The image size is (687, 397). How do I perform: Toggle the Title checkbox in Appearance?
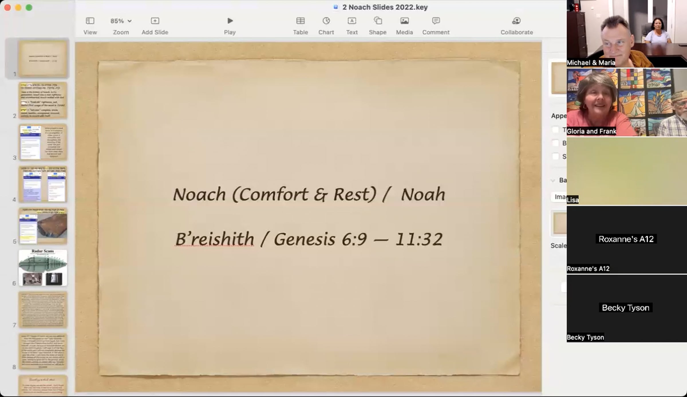point(556,130)
